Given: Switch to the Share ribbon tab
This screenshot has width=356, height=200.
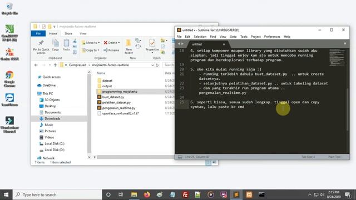Looking at the screenshot, I should click(68, 33).
